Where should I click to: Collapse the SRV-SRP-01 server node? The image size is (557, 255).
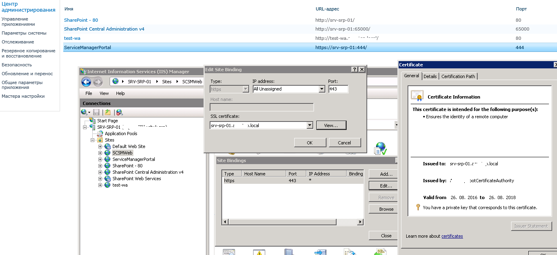[x=85, y=127]
